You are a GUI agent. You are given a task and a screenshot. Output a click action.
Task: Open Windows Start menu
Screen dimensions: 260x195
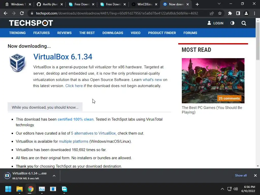coord(8,189)
